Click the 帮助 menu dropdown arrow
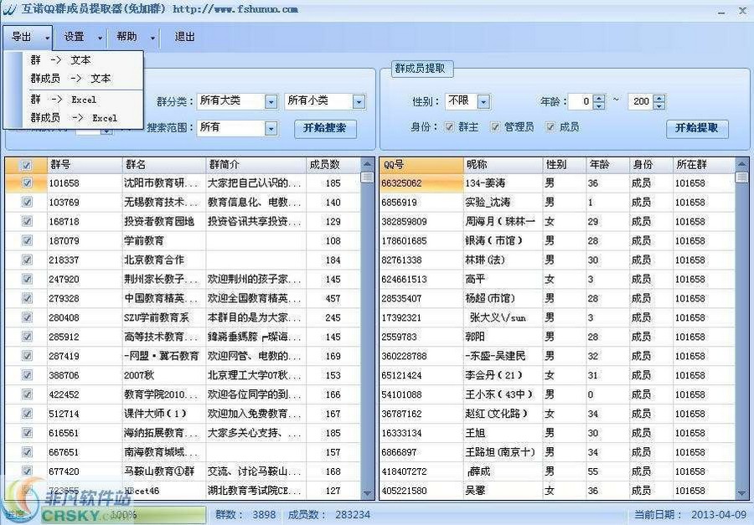The width and height of the screenshot is (754, 525). pyautogui.click(x=152, y=38)
